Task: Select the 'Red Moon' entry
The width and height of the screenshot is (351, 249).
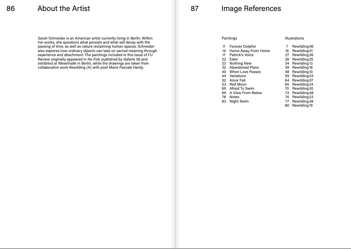Action: click(x=238, y=84)
